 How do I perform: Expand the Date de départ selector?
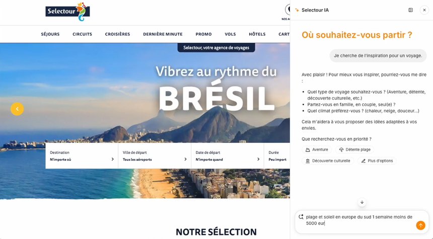228,156
